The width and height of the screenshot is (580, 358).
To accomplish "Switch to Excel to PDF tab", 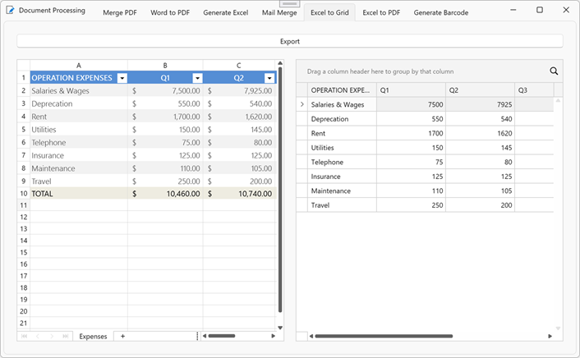I will pyautogui.click(x=381, y=12).
